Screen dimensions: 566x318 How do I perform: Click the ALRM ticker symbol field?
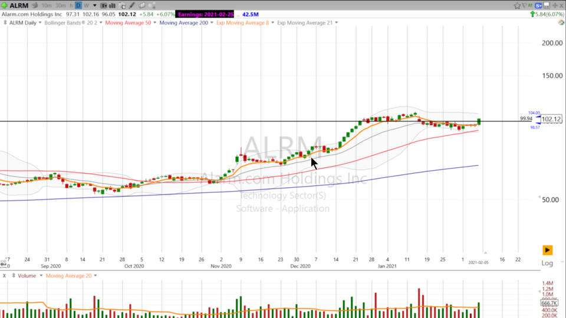19,5
